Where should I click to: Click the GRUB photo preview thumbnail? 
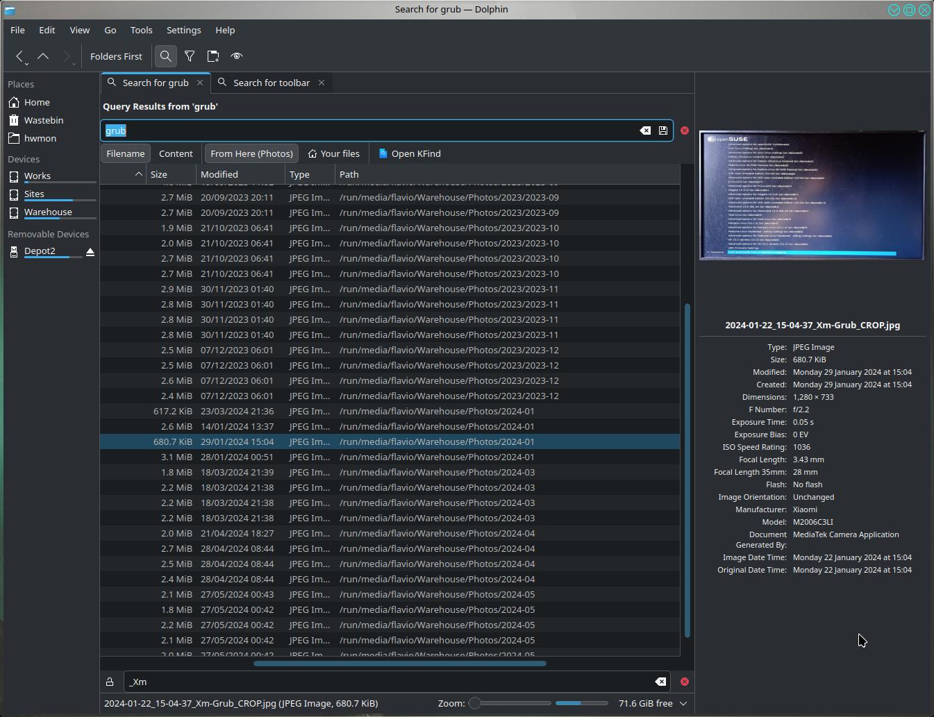[x=812, y=195]
